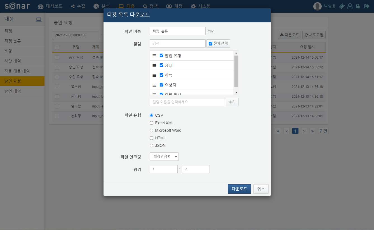Viewport: 374px width, 230px height.
Task: Open 티켓 분류 in the sidebar
Action: [x=13, y=41]
